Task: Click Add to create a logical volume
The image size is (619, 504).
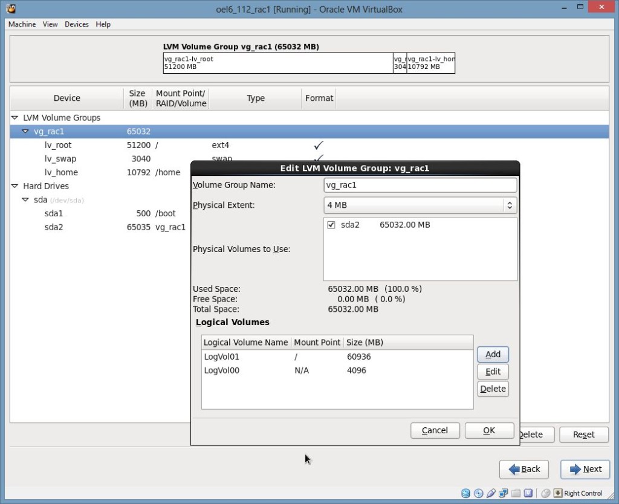Action: (493, 354)
